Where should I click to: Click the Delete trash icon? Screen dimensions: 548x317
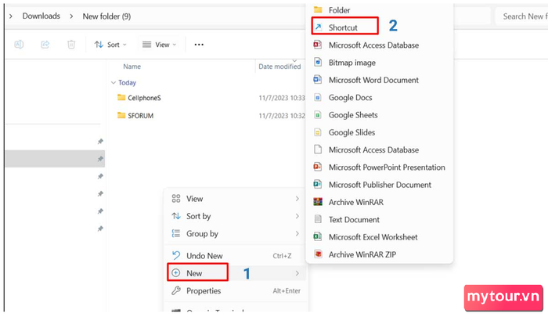[71, 45]
